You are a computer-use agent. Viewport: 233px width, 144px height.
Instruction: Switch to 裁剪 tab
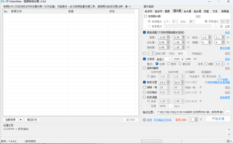(x=167, y=11)
